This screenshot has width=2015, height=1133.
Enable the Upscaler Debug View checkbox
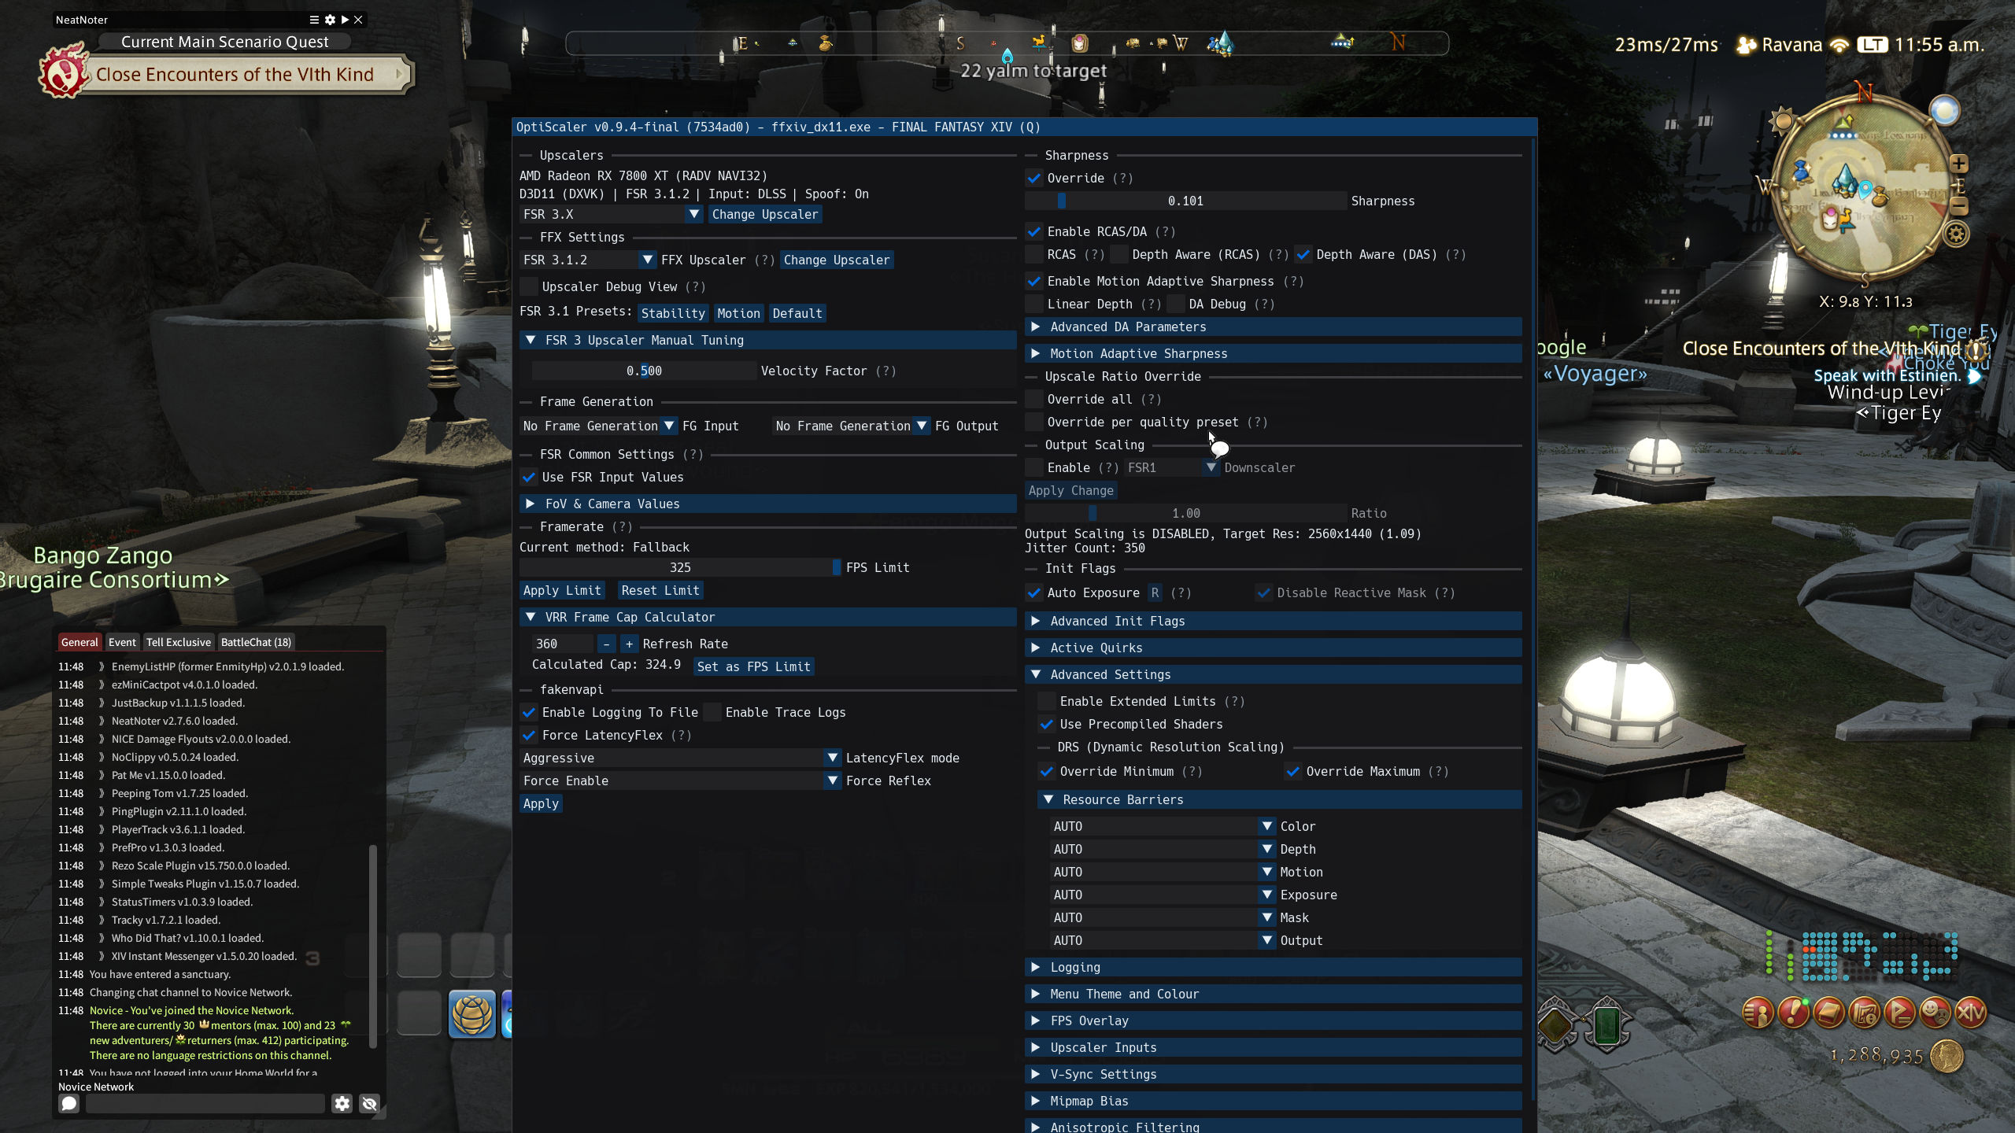(x=529, y=287)
